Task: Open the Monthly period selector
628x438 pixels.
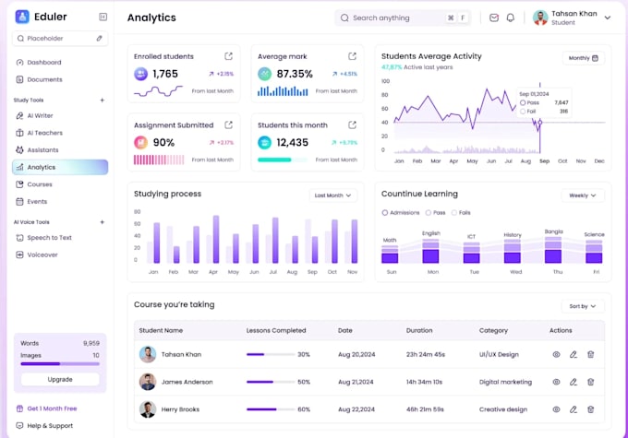Action: [x=583, y=58]
